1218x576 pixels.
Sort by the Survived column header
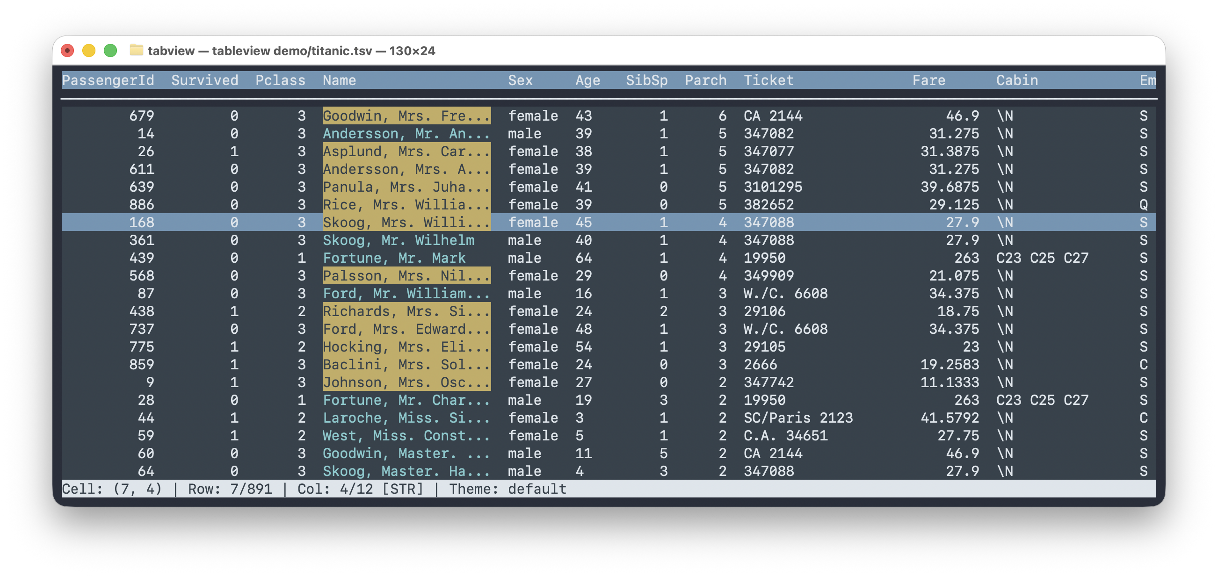205,80
